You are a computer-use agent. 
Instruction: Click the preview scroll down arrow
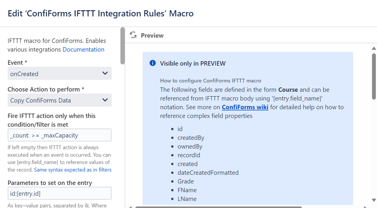click(374, 200)
